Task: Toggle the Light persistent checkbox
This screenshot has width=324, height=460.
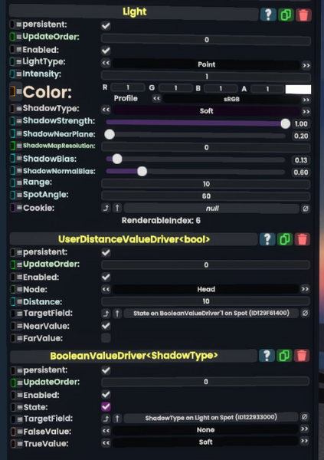Action: coord(106,26)
